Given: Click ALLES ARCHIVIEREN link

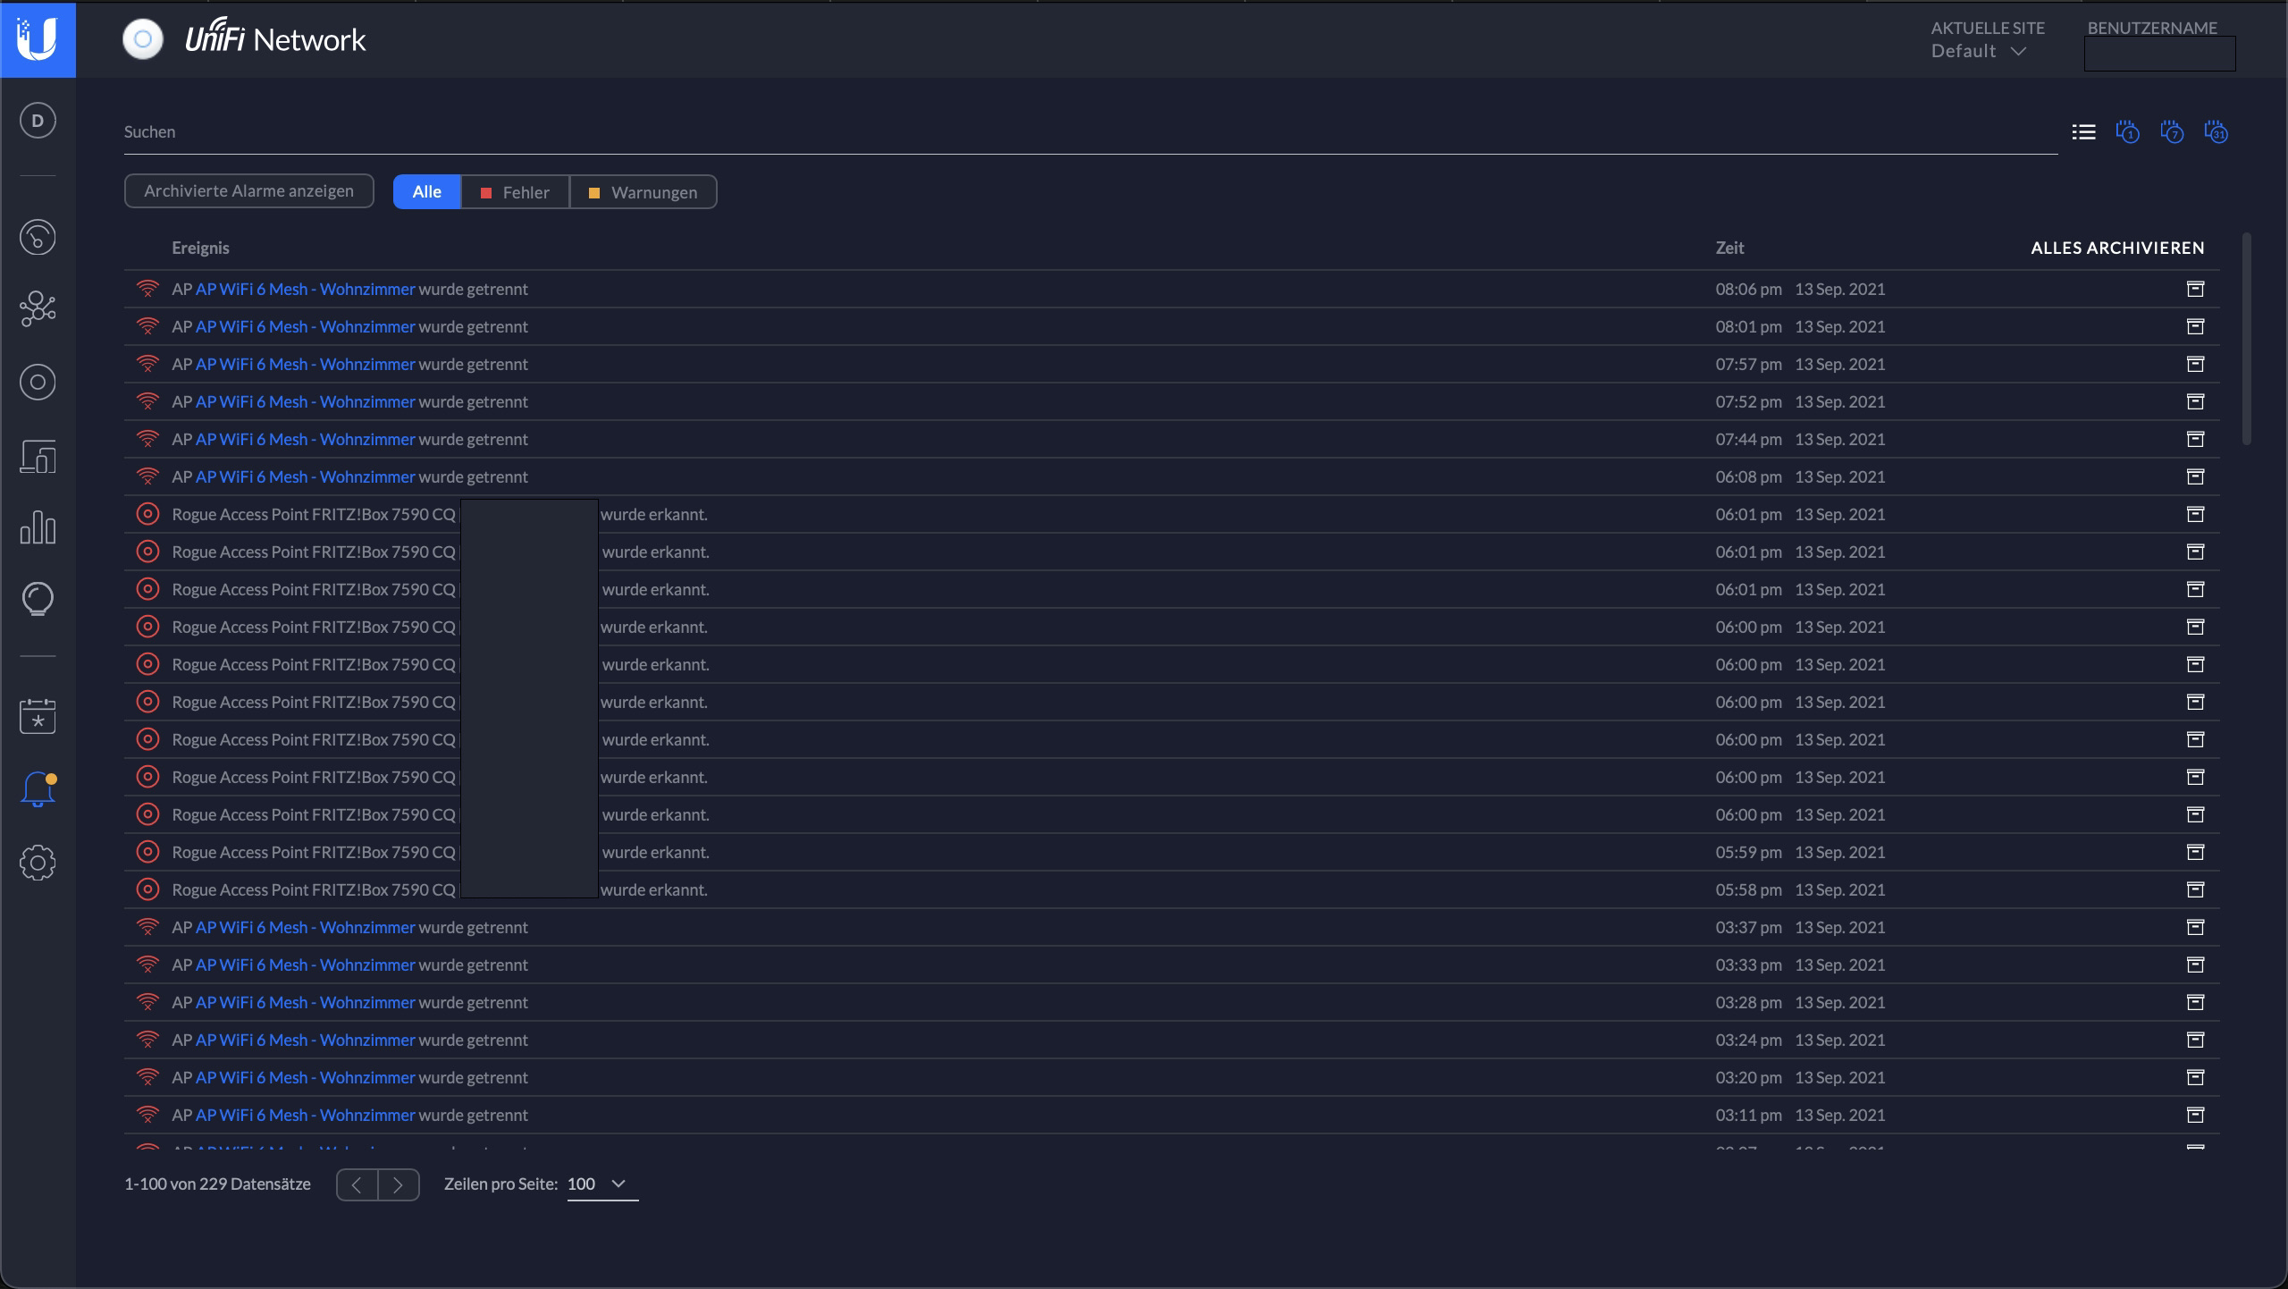Looking at the screenshot, I should [x=2116, y=248].
